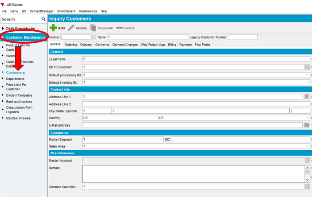Switch to the Garment Charges tab
The height and width of the screenshot is (198, 312).
[x=125, y=45]
